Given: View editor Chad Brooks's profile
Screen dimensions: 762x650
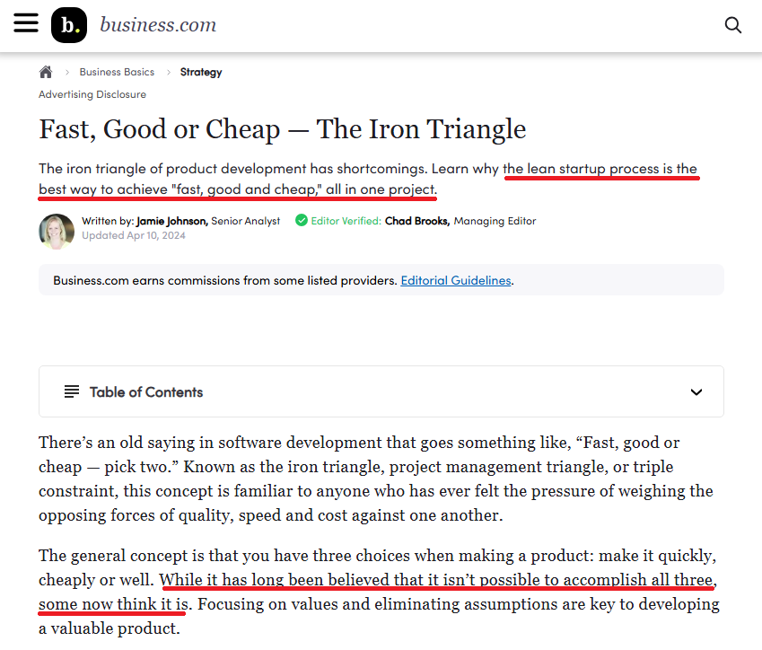Looking at the screenshot, I should 416,221.
